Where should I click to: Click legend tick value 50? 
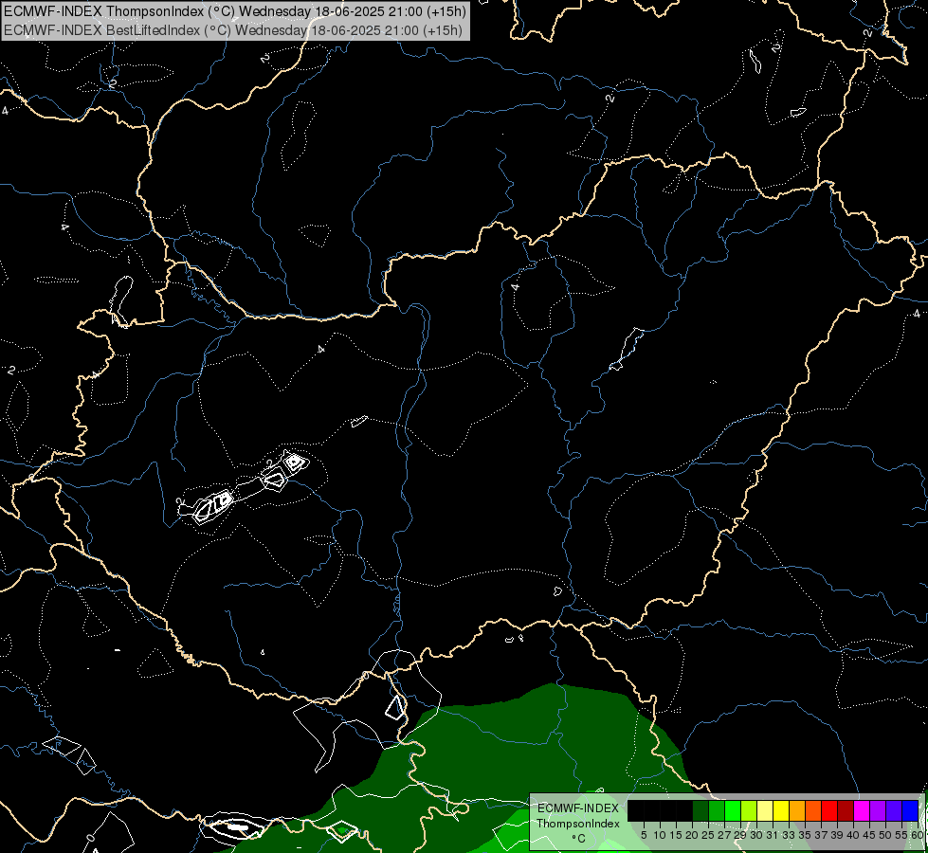tap(885, 835)
